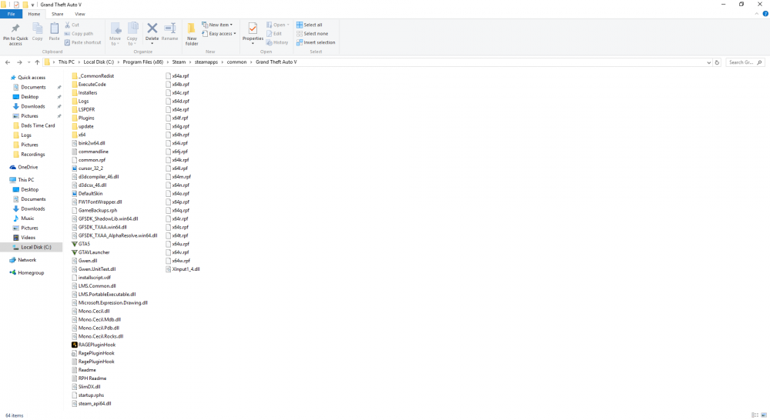
Task: Expand the Easy access dropdown
Action: click(219, 34)
